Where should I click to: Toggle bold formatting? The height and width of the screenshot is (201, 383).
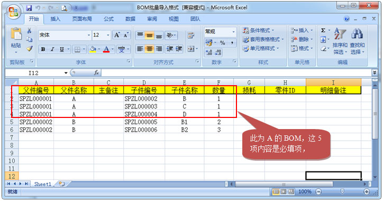click(43, 49)
